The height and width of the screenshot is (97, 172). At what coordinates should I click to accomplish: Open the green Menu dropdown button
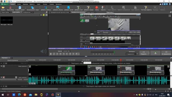pos(5,4)
